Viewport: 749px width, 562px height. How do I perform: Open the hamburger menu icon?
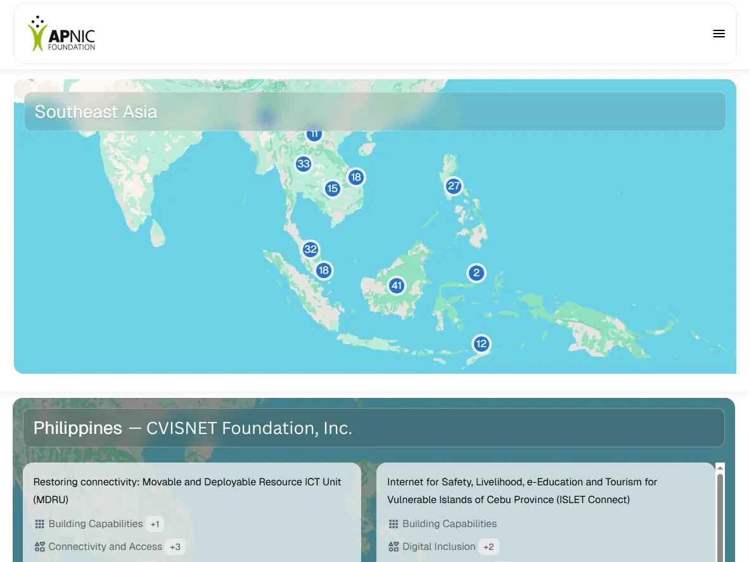coord(719,34)
